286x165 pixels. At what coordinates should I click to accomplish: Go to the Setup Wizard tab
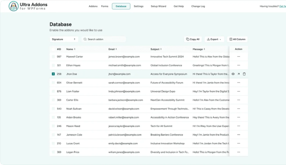point(159,7)
